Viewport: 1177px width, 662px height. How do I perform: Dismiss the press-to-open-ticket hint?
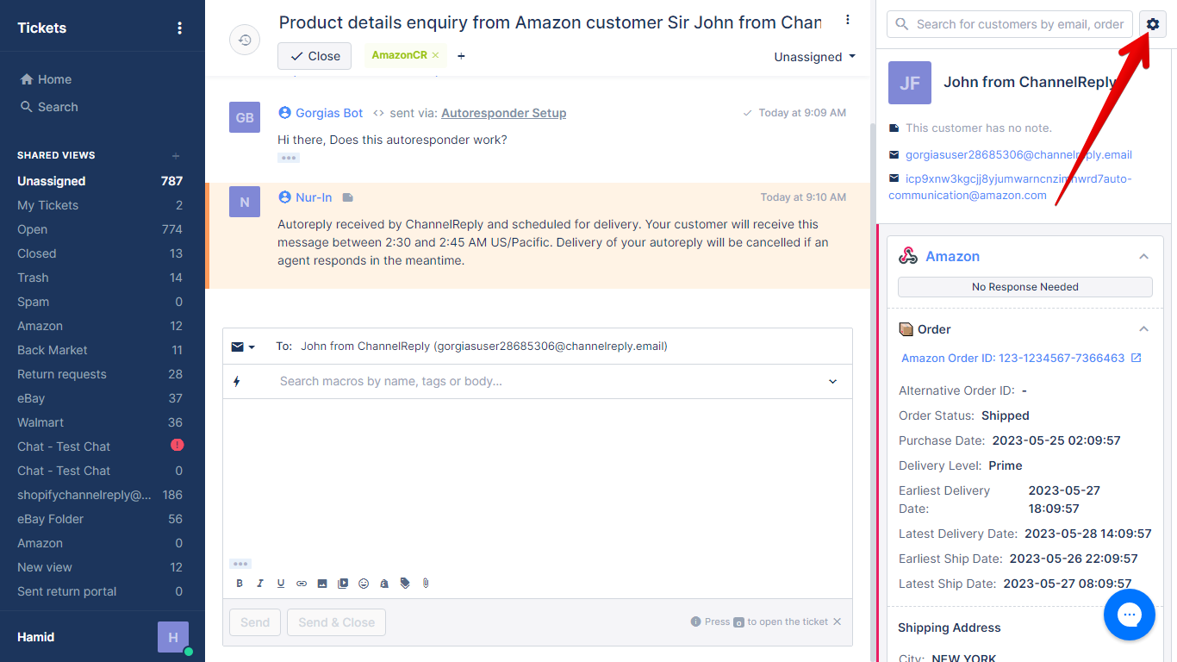tap(837, 621)
